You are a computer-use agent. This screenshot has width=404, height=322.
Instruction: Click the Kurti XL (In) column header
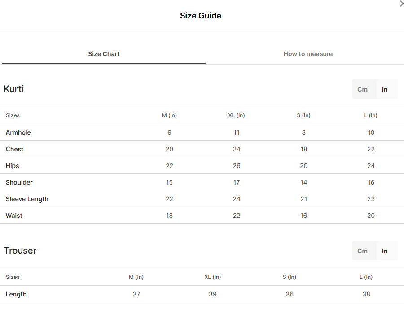237,115
